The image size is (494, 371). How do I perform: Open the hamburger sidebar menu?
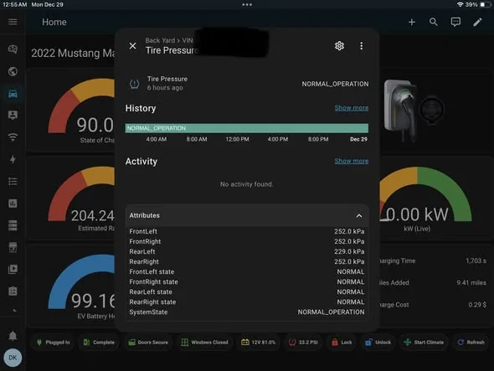(x=13, y=22)
